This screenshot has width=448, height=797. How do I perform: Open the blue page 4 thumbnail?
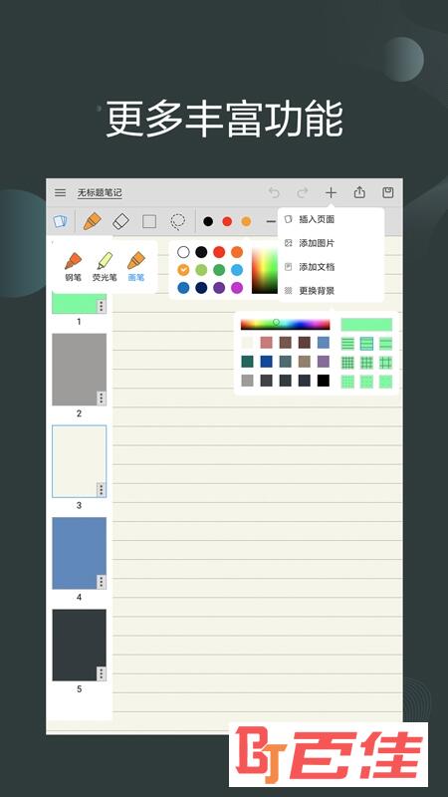pos(80,553)
